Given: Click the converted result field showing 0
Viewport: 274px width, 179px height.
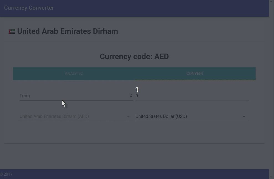Looking at the screenshot, I should [x=192, y=96].
